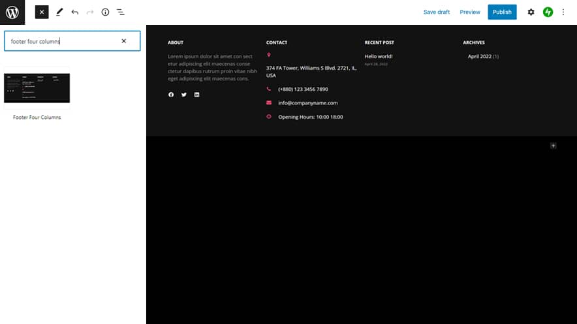This screenshot has width=577, height=324.
Task: Insert the Footer Four Columns pattern thumbnail
Action: [37, 88]
